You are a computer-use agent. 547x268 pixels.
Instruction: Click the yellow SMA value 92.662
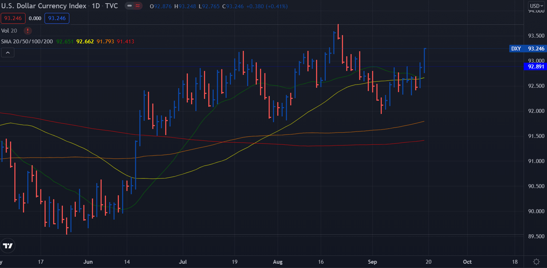point(85,42)
